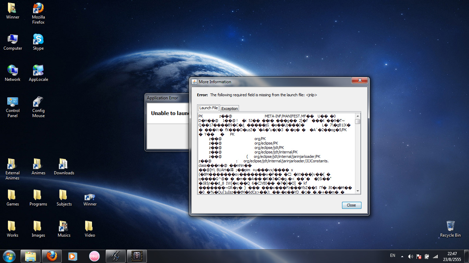Viewport: 469px width, 263px height.
Task: Click the Application Error window title bar
Action: click(167, 98)
